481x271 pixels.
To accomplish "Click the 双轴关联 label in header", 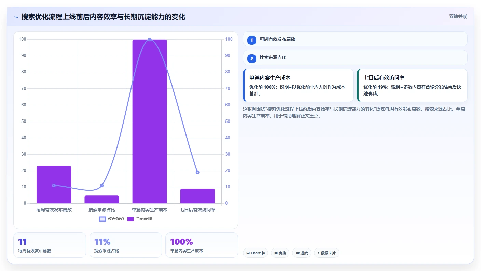I will 458,16.
